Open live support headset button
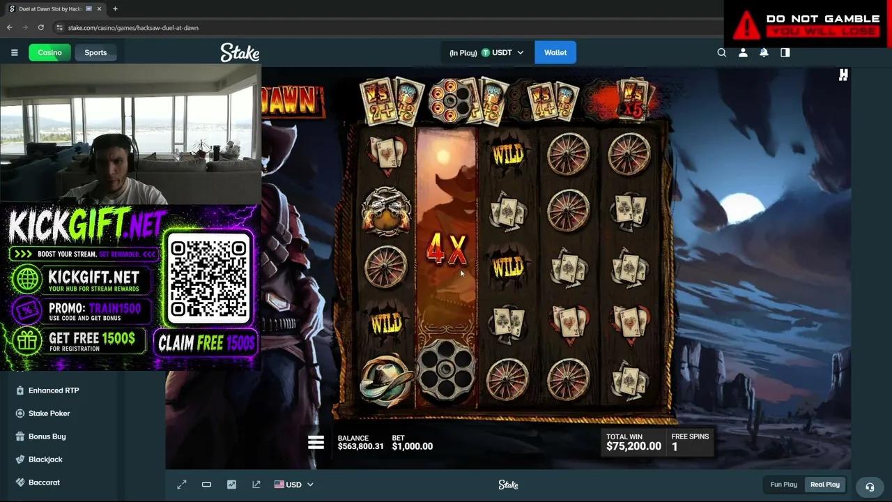 [870, 487]
